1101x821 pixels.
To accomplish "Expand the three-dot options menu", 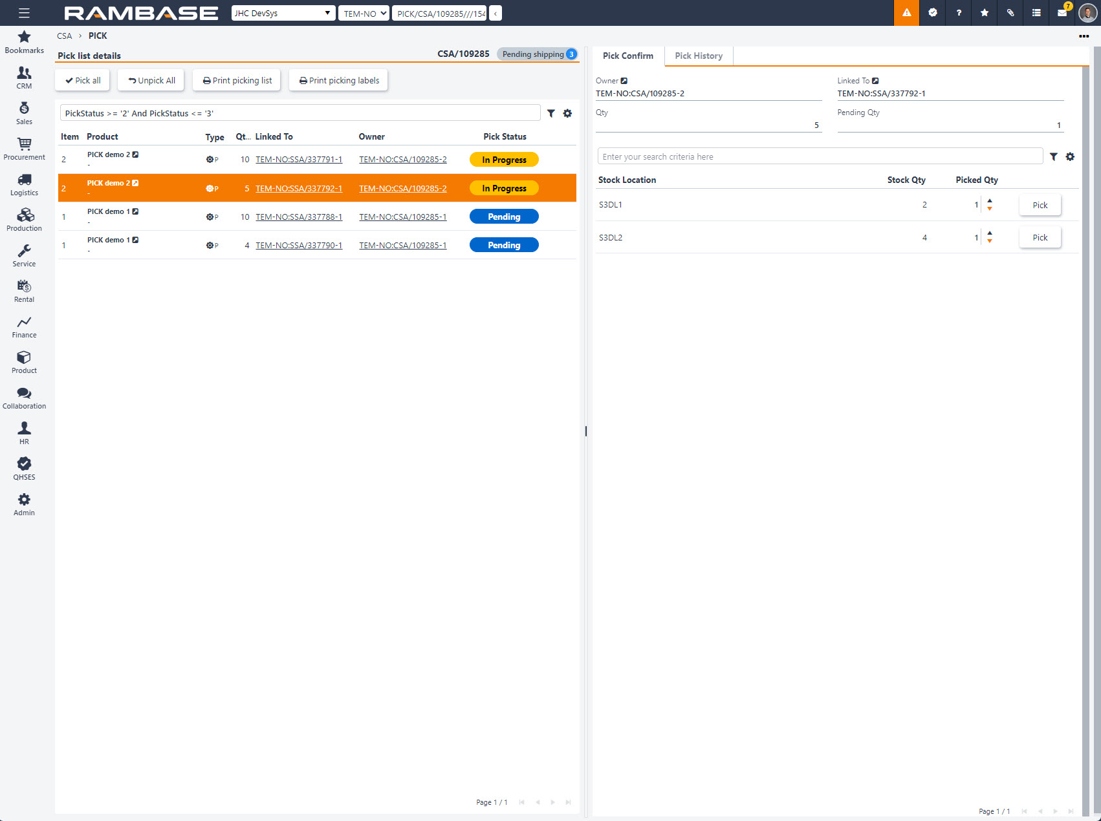I will pyautogui.click(x=1084, y=36).
